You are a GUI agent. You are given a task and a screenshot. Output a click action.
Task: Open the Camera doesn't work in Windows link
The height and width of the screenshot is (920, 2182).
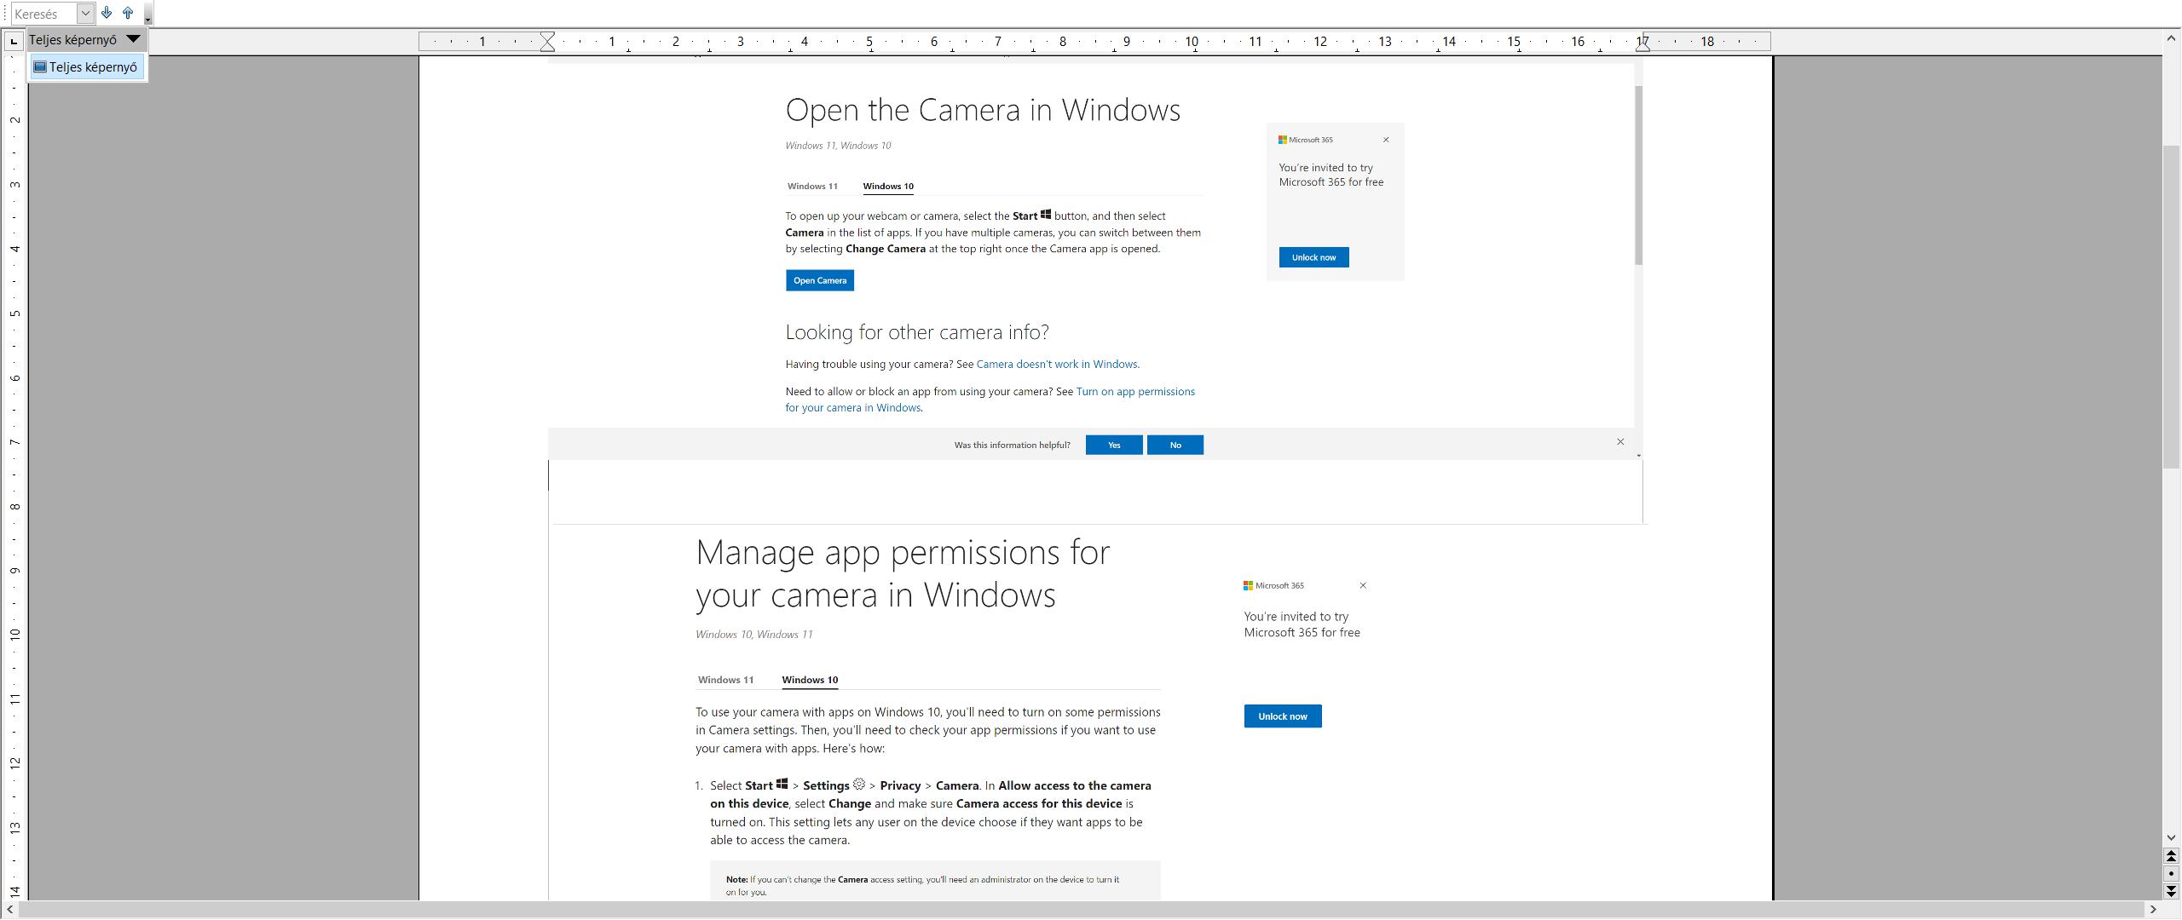(1058, 364)
